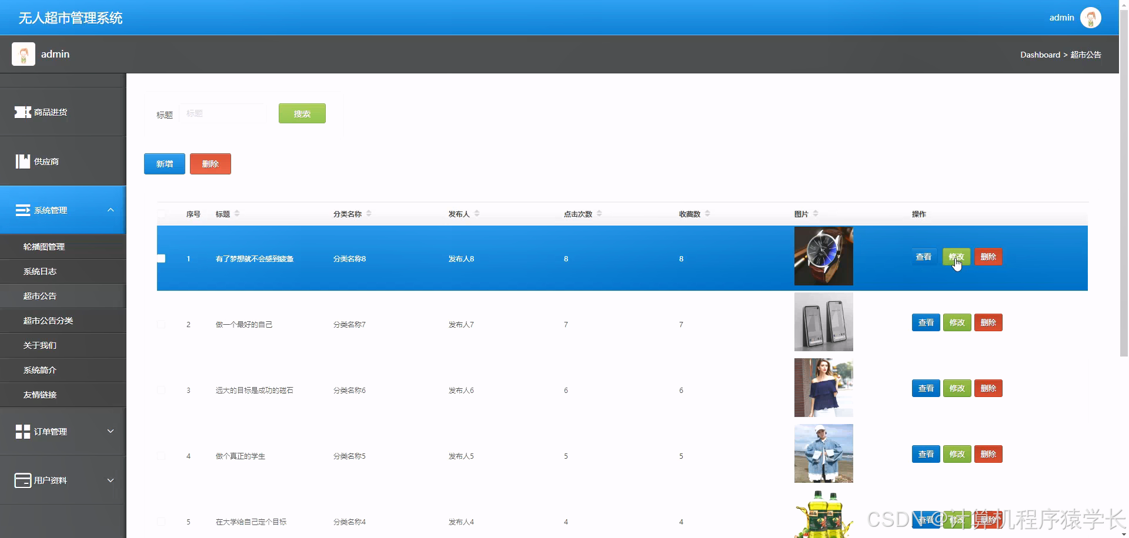1129x538 pixels.
Task: Click the red batch 删除 button above table
Action: pyautogui.click(x=211, y=164)
